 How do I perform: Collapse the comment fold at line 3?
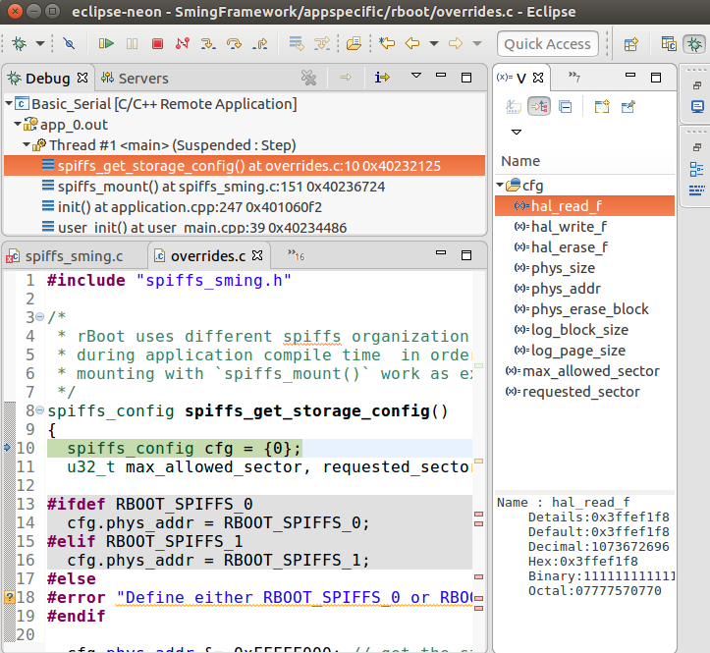39,317
